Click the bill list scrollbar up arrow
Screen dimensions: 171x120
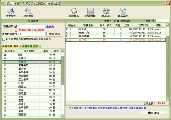pyautogui.click(x=168, y=25)
